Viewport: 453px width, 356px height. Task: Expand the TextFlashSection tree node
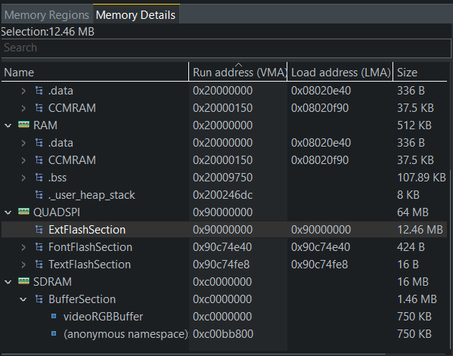[23, 265]
